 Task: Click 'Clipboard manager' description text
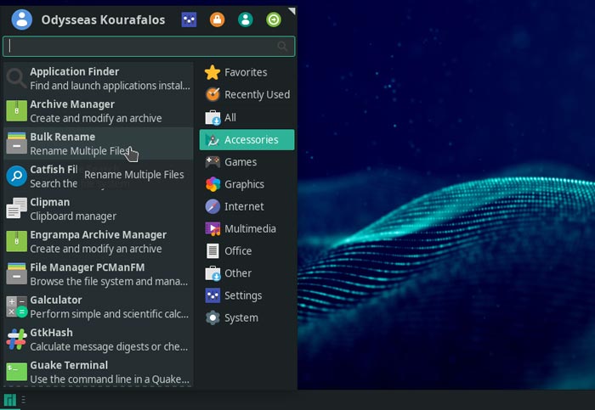coord(73,216)
